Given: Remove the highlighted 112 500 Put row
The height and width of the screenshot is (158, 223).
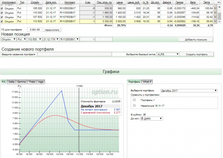Looking at the screenshot, I should (x=215, y=21).
